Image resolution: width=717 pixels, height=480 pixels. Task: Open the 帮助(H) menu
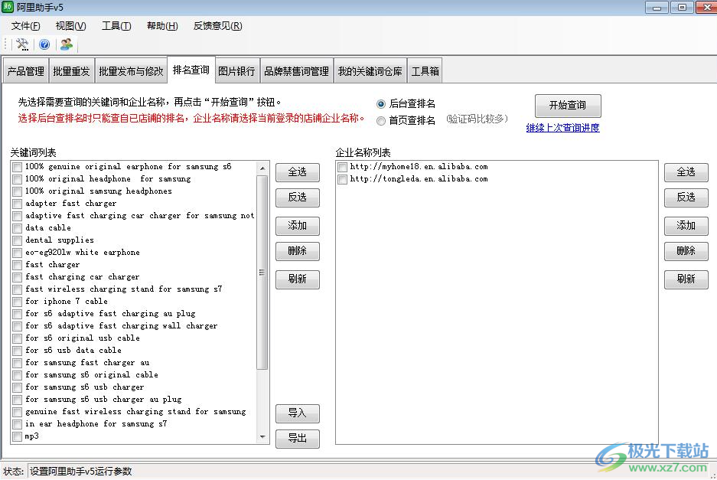162,26
